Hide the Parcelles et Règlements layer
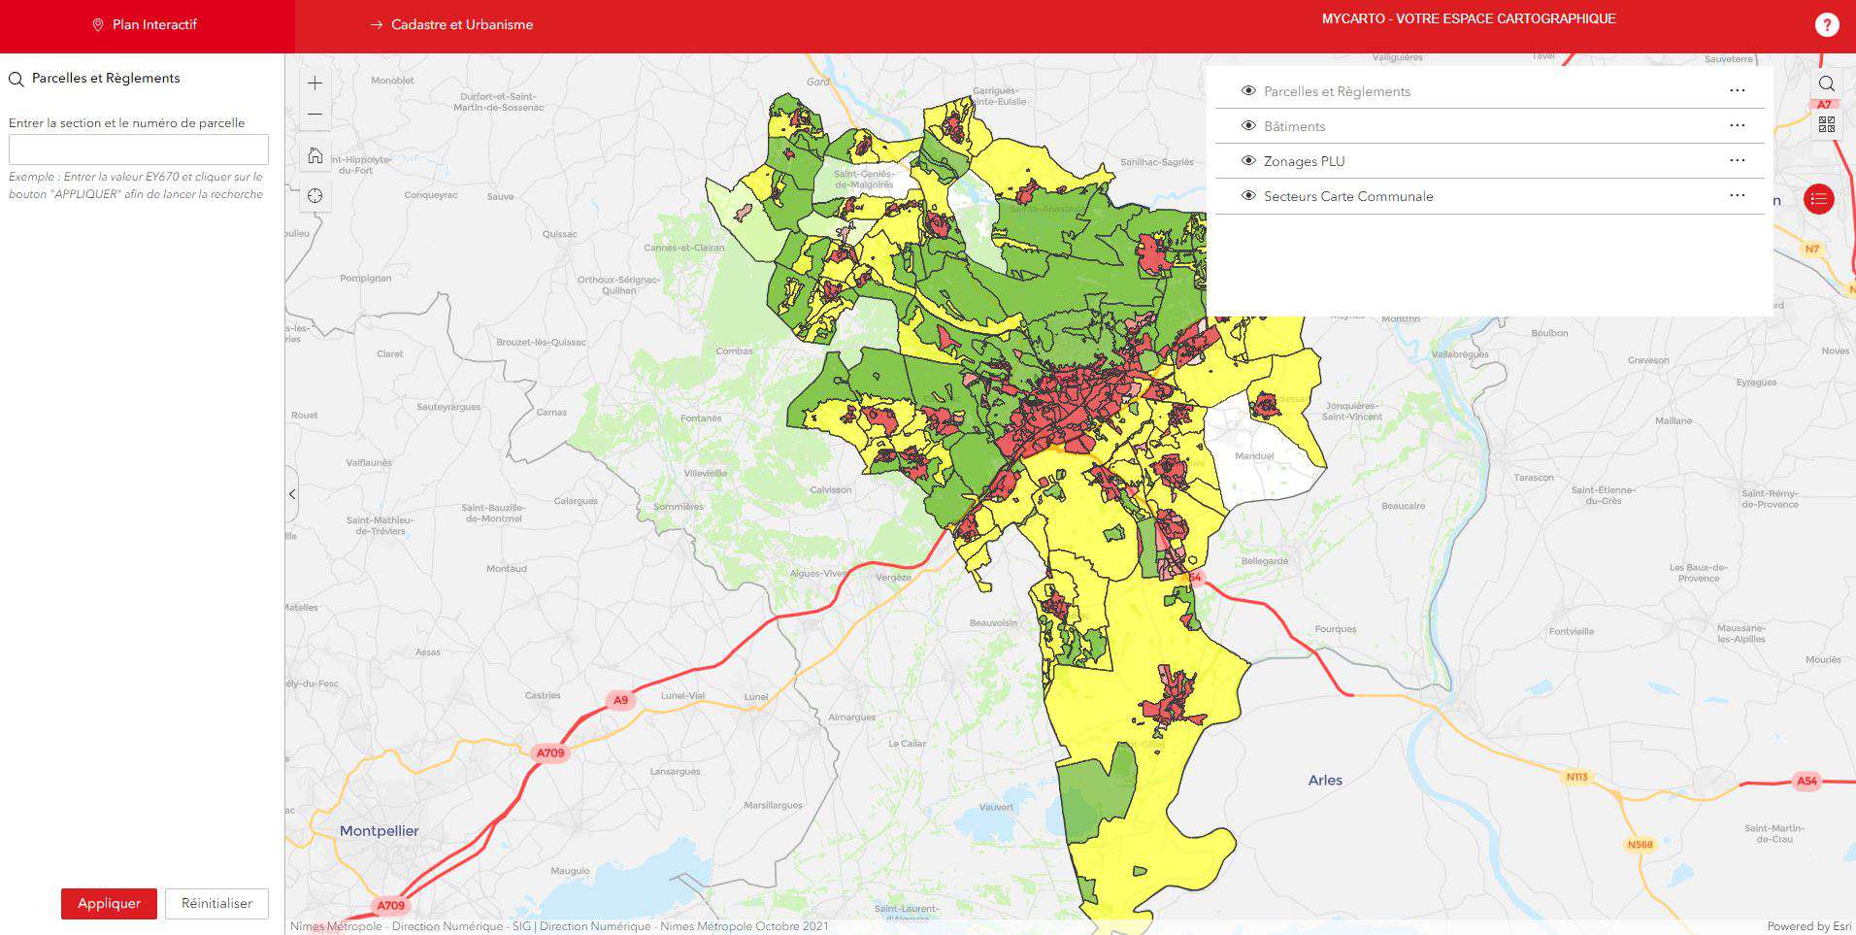This screenshot has width=1856, height=935. point(1249,91)
